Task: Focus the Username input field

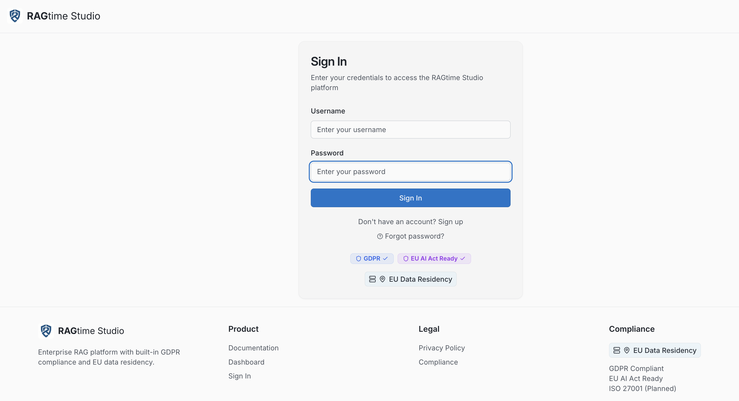Action: [410, 130]
